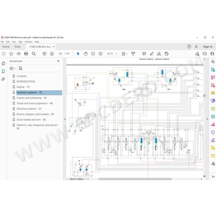Screen dimensions: 216x216
Task: Open the Attachments paperclip panel
Action: coord(3,79)
